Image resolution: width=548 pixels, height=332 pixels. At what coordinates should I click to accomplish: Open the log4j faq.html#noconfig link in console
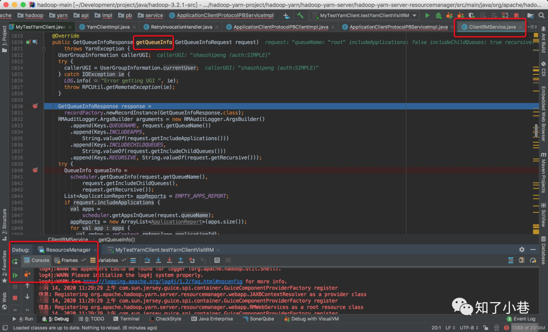(x=162, y=281)
